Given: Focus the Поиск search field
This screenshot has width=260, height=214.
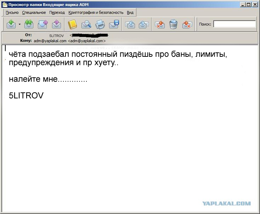Looking at the screenshot, I should 234,24.
